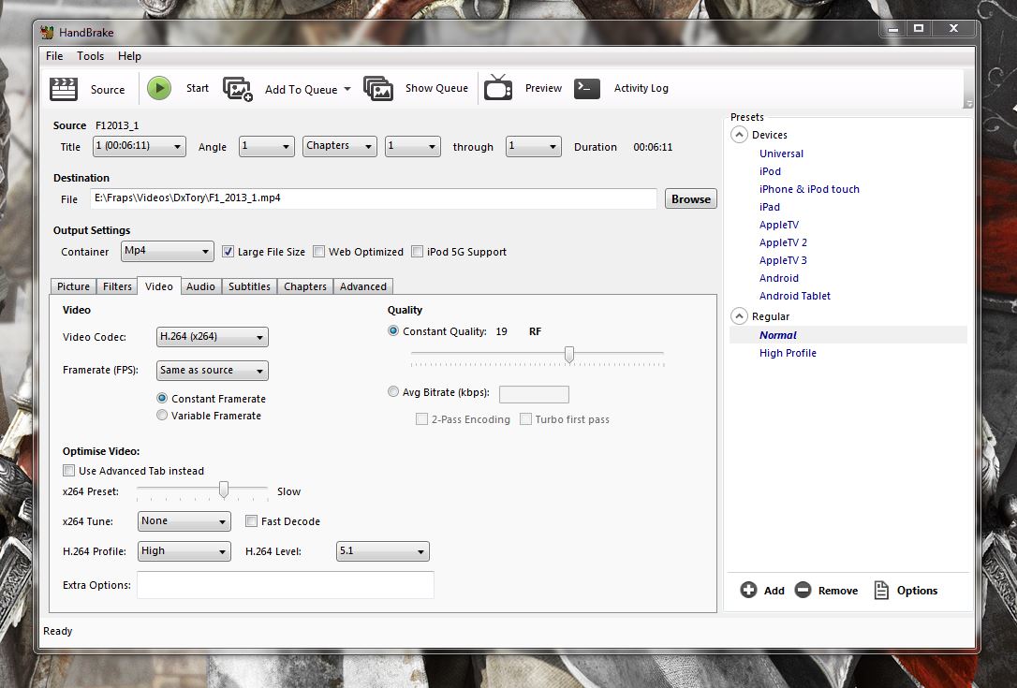This screenshot has width=1017, height=688.
Task: Click the Remove preset minus icon
Action: (x=803, y=590)
